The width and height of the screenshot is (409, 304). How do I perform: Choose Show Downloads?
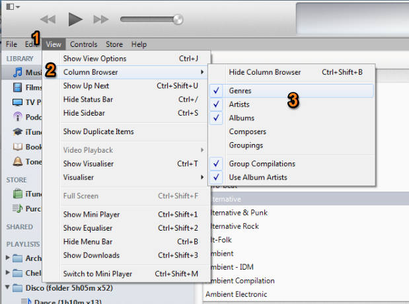(126, 255)
